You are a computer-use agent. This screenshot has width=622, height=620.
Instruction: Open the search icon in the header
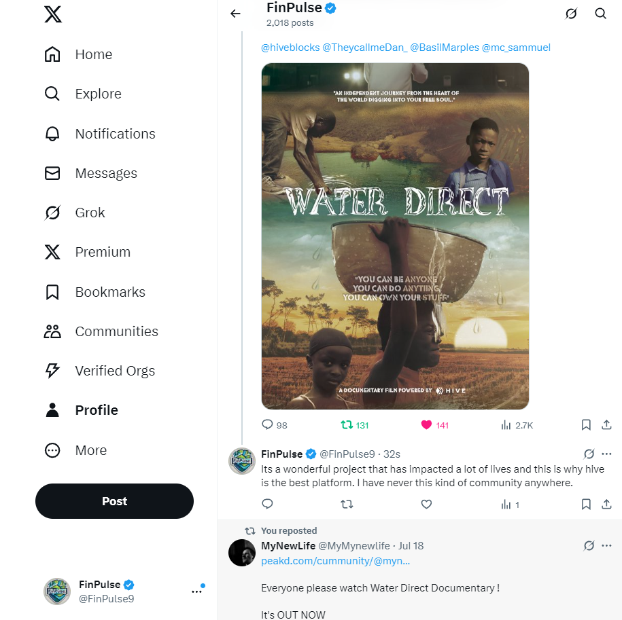click(600, 14)
